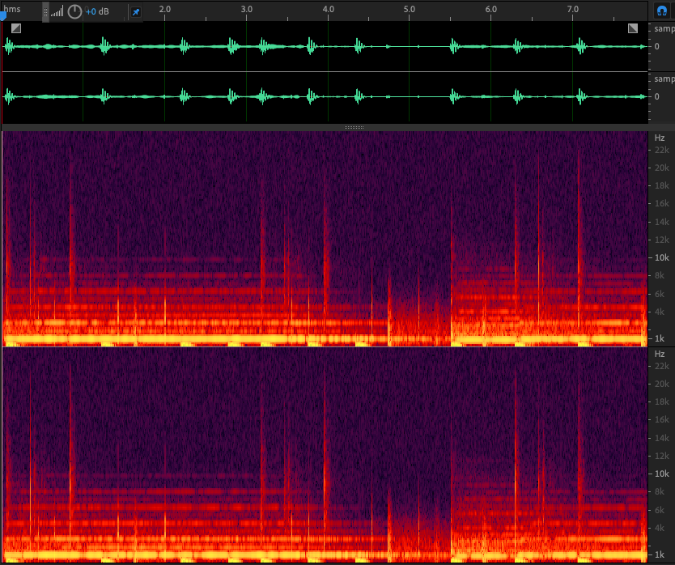Toggle the blue pin button on the HUD
Image resolution: width=675 pixels, height=565 pixels.
point(135,12)
